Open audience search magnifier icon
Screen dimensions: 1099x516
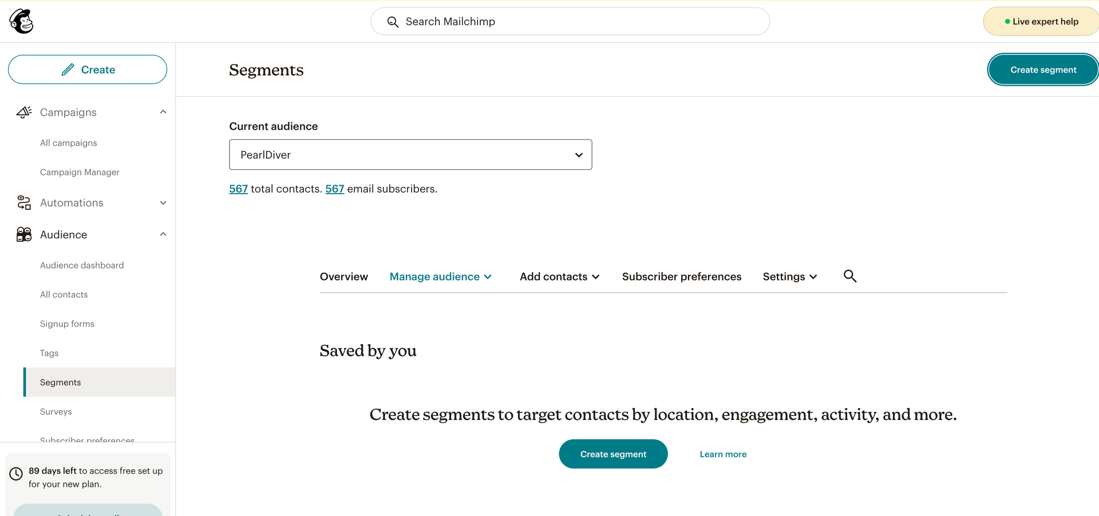(850, 276)
